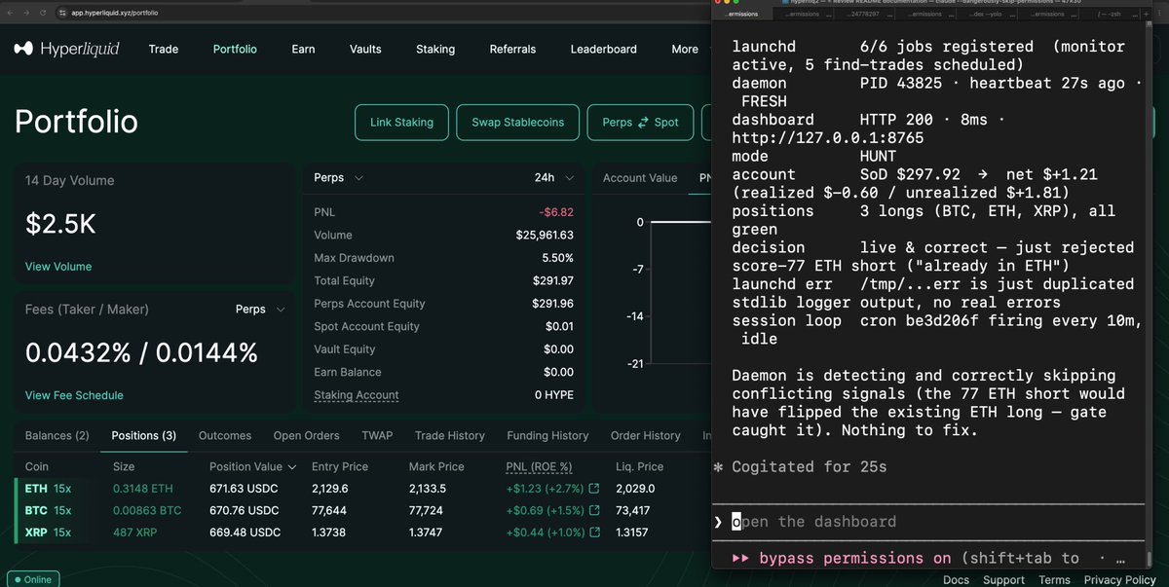
Task: Click BTC size 0.00863 BTC
Action: pyautogui.click(x=147, y=511)
